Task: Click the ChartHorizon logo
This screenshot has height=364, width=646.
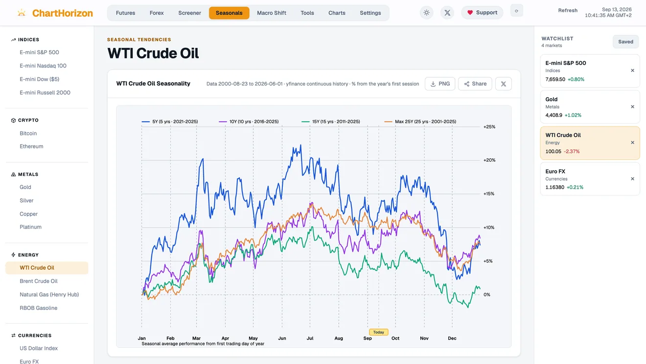Action: [x=55, y=13]
